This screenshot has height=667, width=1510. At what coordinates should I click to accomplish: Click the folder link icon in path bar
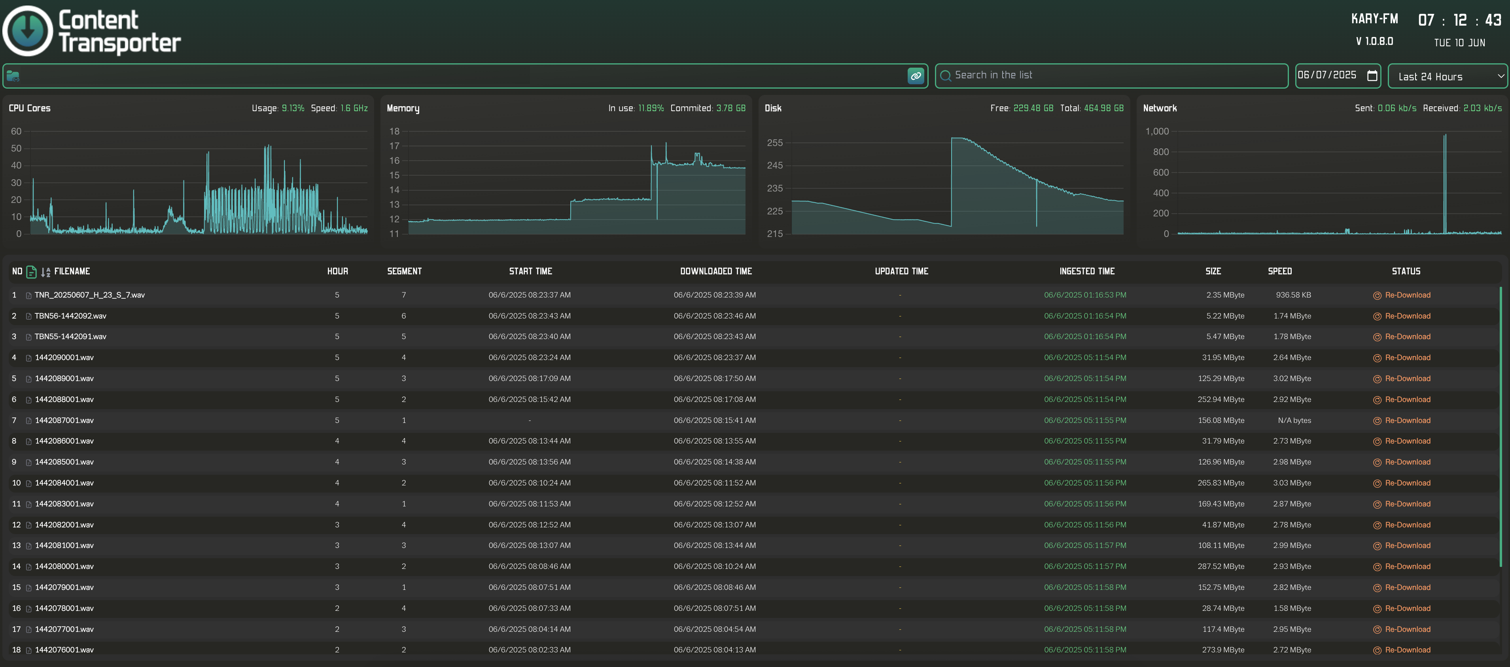pyautogui.click(x=13, y=76)
